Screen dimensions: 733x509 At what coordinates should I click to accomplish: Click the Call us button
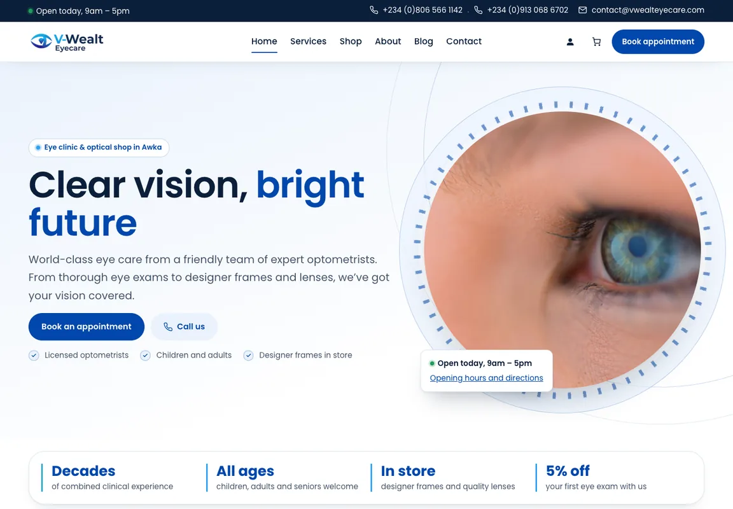pos(184,326)
